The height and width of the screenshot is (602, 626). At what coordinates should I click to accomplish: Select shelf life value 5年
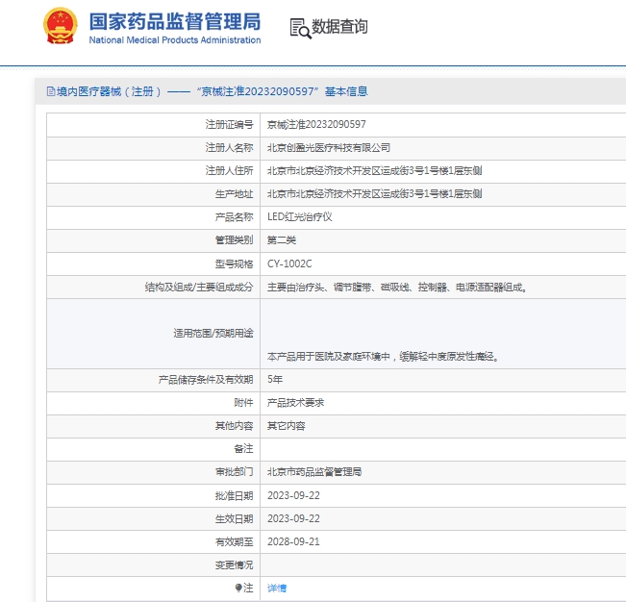pyautogui.click(x=275, y=379)
